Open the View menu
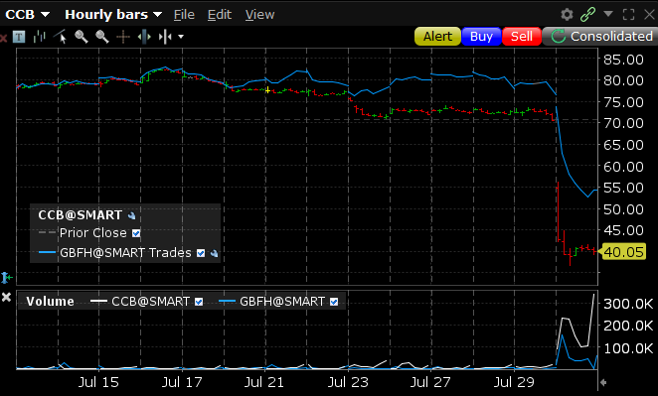The image size is (658, 396). 259,15
